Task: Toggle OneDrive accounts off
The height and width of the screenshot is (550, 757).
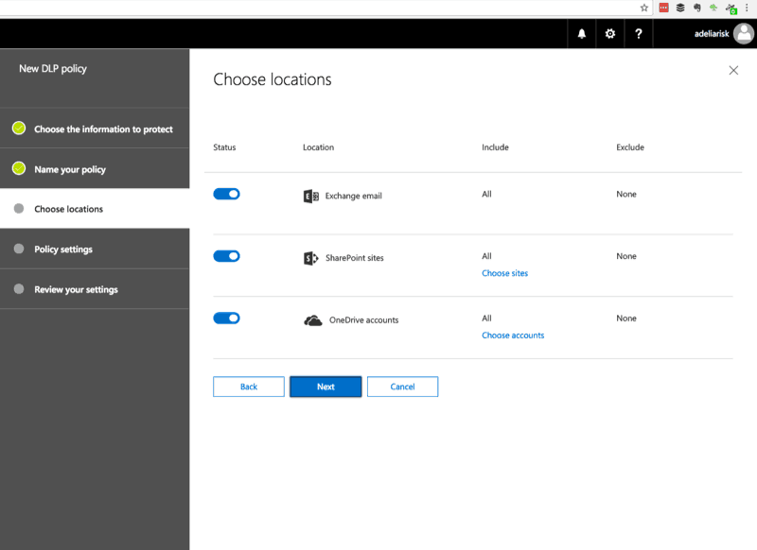Action: point(226,318)
